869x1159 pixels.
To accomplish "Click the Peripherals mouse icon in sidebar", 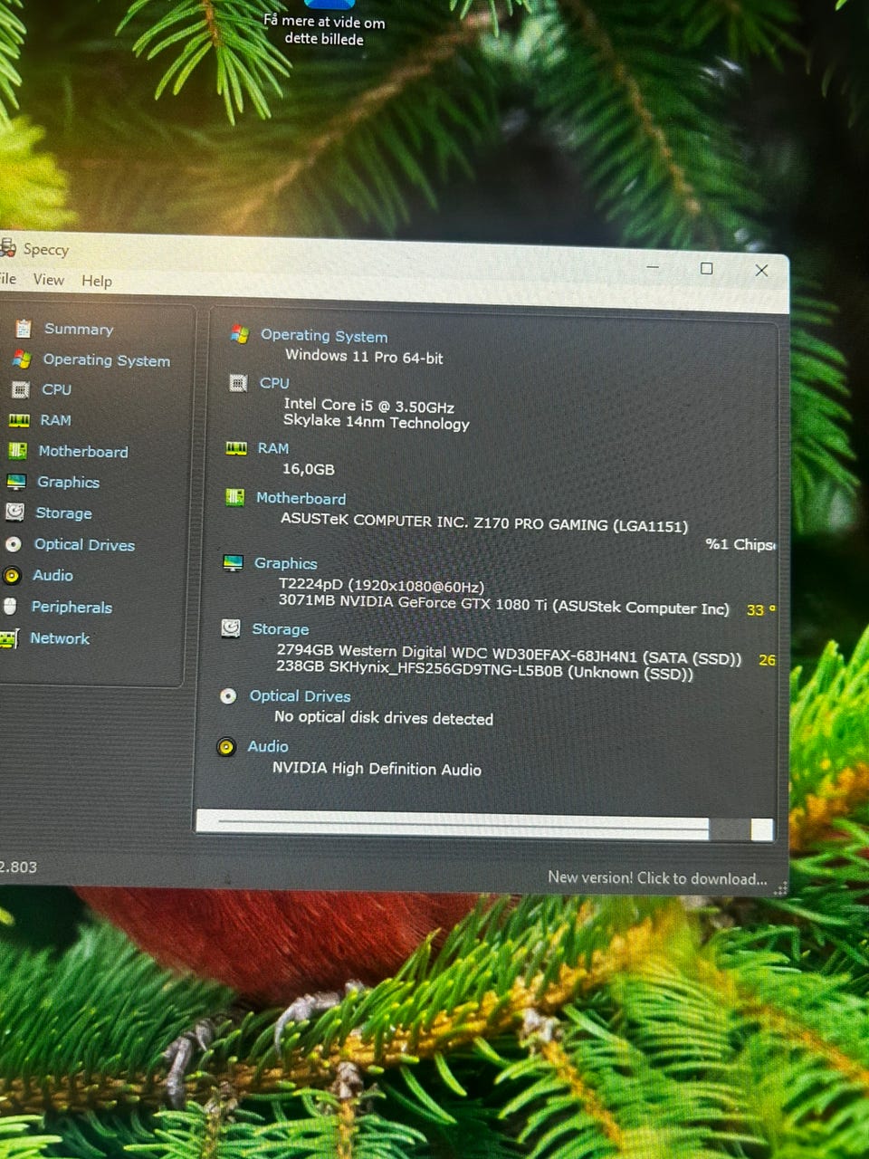I will pyautogui.click(x=10, y=607).
